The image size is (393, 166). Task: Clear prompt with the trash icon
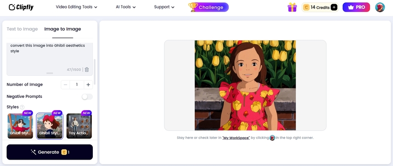click(x=87, y=70)
